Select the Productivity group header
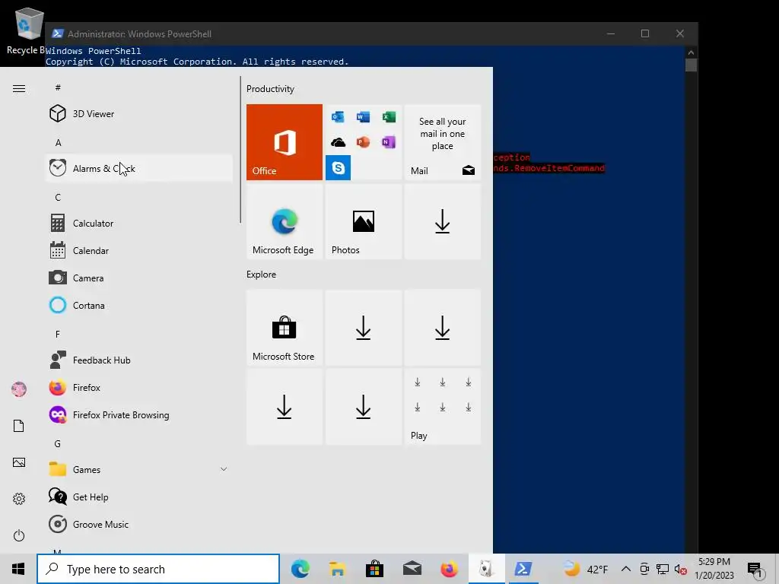This screenshot has width=779, height=584. click(270, 89)
